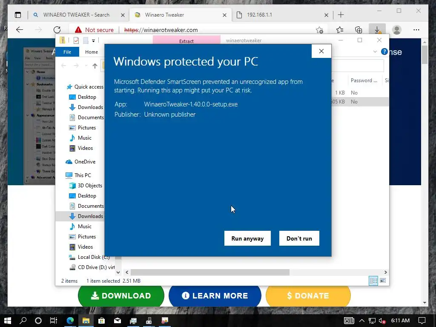The width and height of the screenshot is (436, 327).
Task: Click the Not secure warning icon
Action: 78,30
